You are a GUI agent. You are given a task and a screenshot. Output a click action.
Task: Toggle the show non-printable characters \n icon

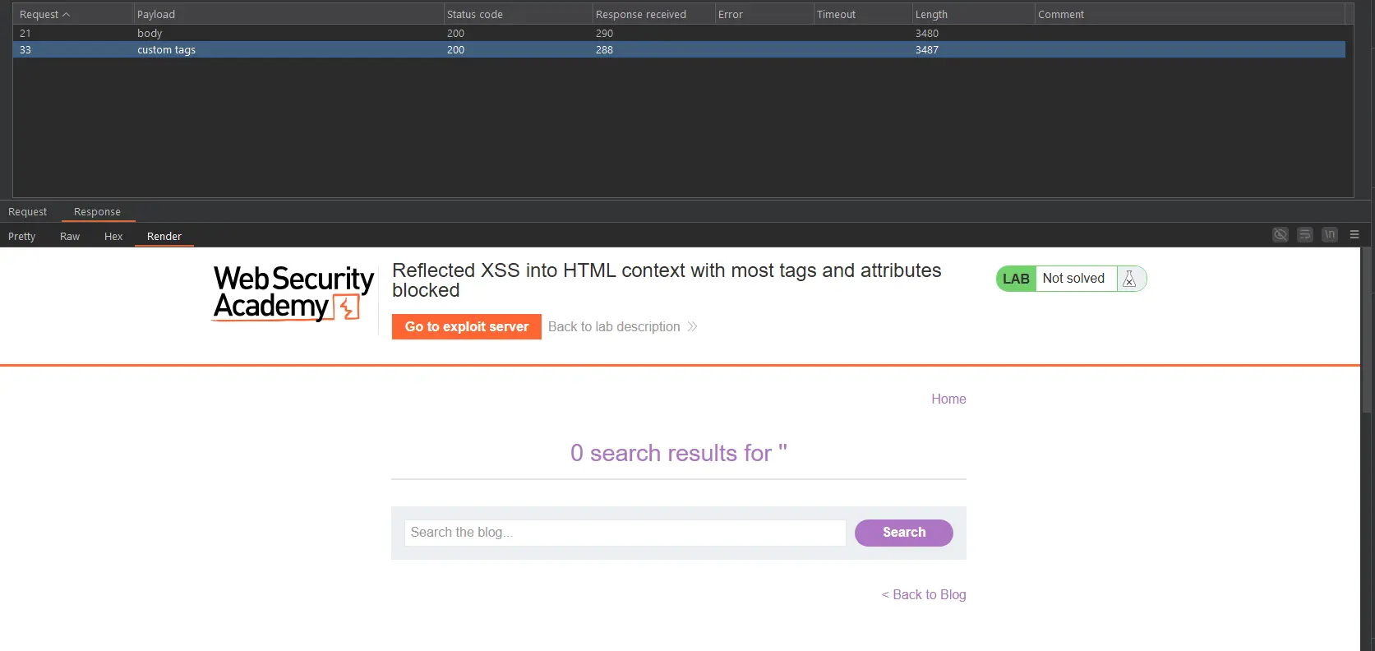(1329, 235)
